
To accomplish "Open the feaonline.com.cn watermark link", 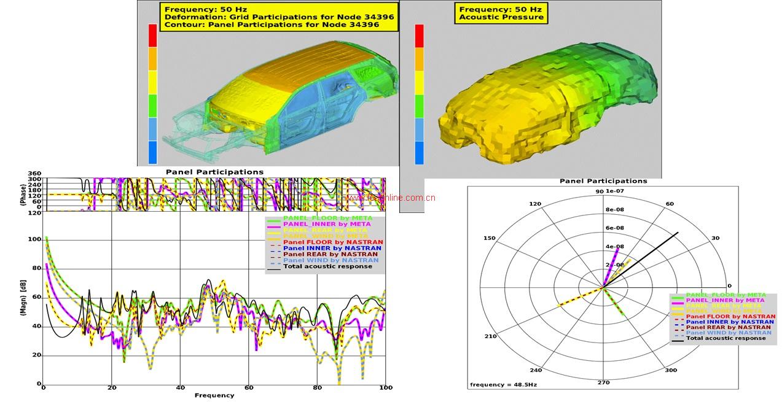I will pyautogui.click(x=389, y=198).
